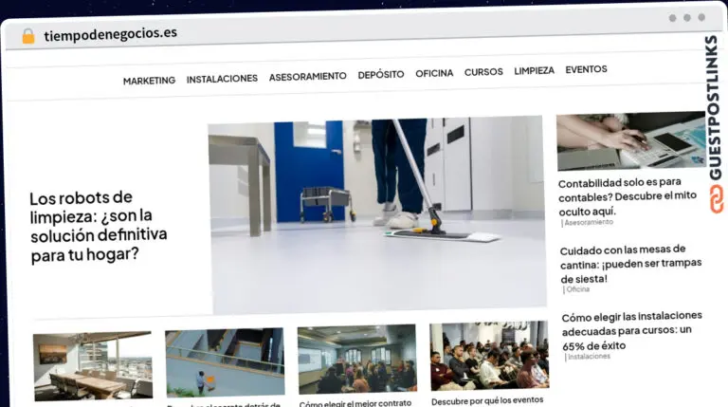Screen dimensions: 728x407
Task: Open the 'Los robots de limpieza' headline
Action: (x=99, y=227)
